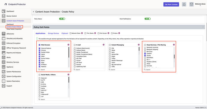
Task: Check the Print Screen checkbox
Action: (98, 33)
